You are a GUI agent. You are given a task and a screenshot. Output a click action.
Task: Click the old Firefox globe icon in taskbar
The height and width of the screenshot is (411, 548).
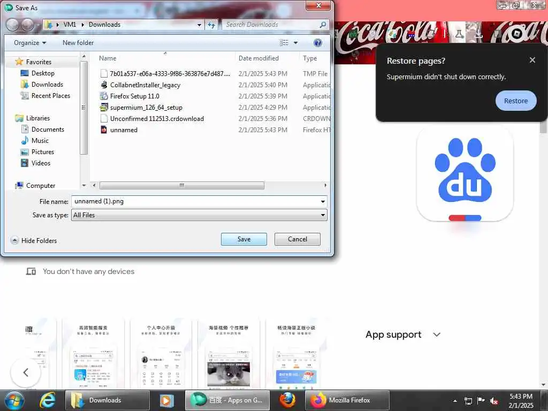click(x=287, y=400)
